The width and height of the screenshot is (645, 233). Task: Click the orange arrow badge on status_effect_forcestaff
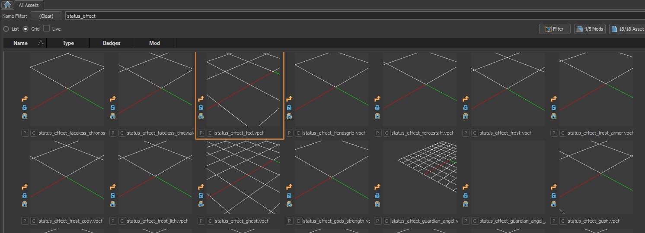(377, 99)
